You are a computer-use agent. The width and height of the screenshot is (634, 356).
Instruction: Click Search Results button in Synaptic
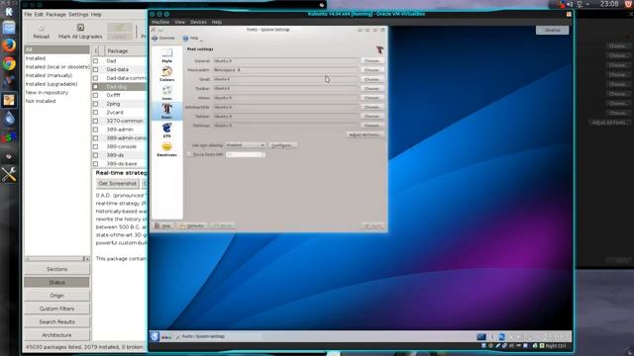pyautogui.click(x=57, y=321)
